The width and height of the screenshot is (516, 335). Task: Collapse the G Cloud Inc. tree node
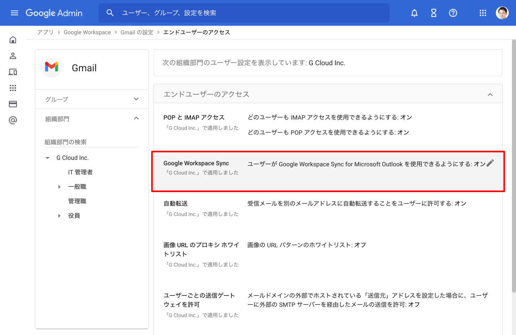tap(48, 158)
